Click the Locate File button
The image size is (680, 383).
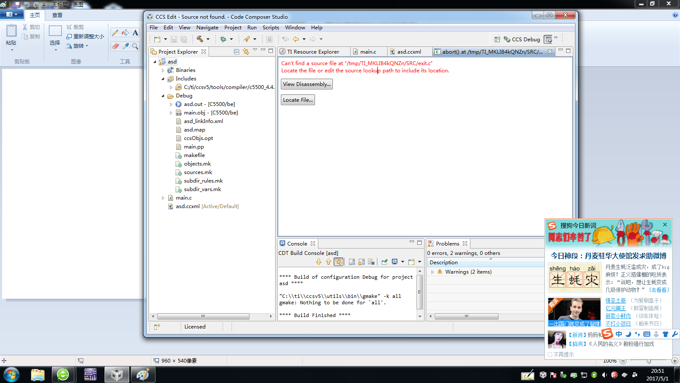298,100
